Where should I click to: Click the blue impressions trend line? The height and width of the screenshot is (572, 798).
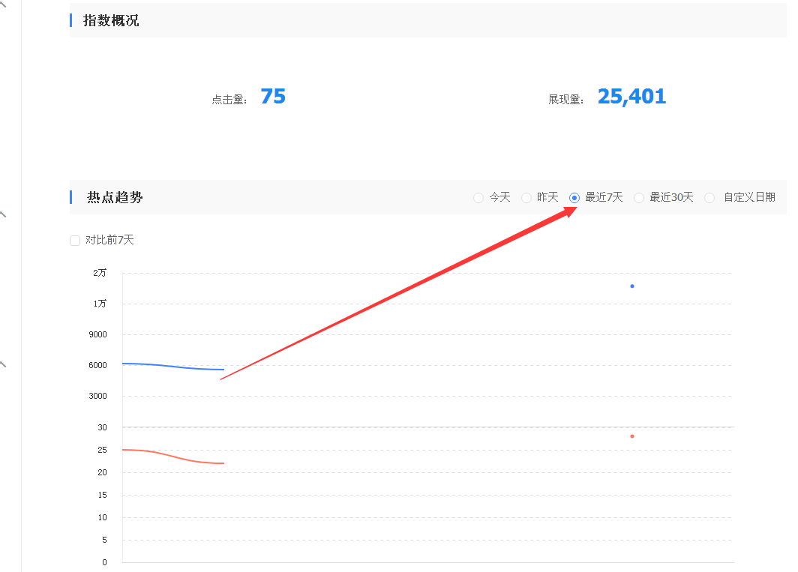[x=172, y=366]
